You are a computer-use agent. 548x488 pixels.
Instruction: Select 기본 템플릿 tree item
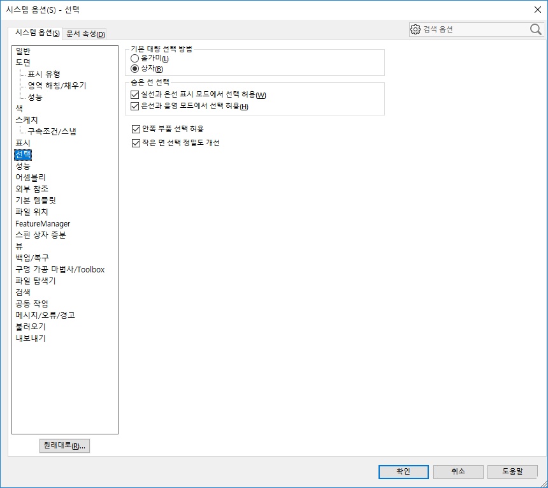click(36, 200)
